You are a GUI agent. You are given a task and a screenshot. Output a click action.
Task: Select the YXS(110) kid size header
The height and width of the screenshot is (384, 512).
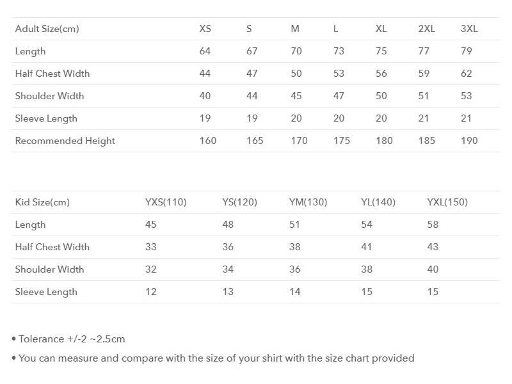pos(166,202)
